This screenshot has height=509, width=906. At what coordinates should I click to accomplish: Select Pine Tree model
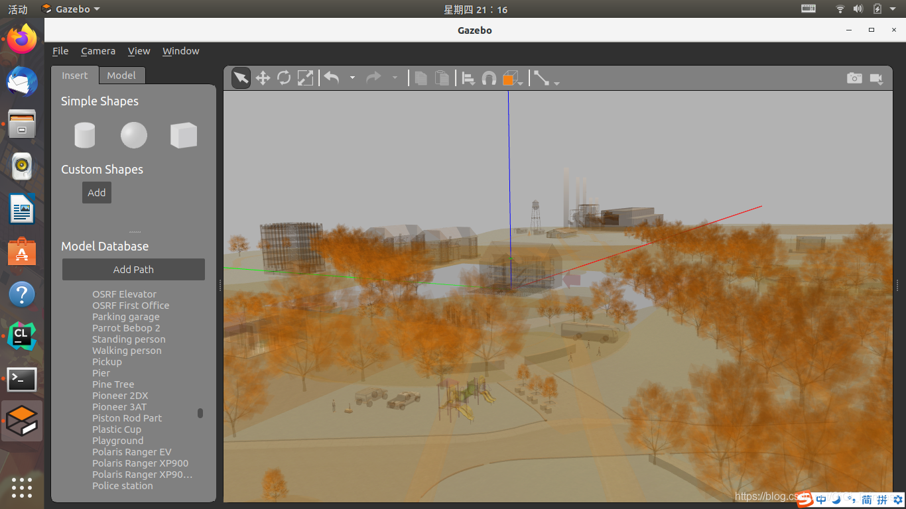click(x=113, y=384)
